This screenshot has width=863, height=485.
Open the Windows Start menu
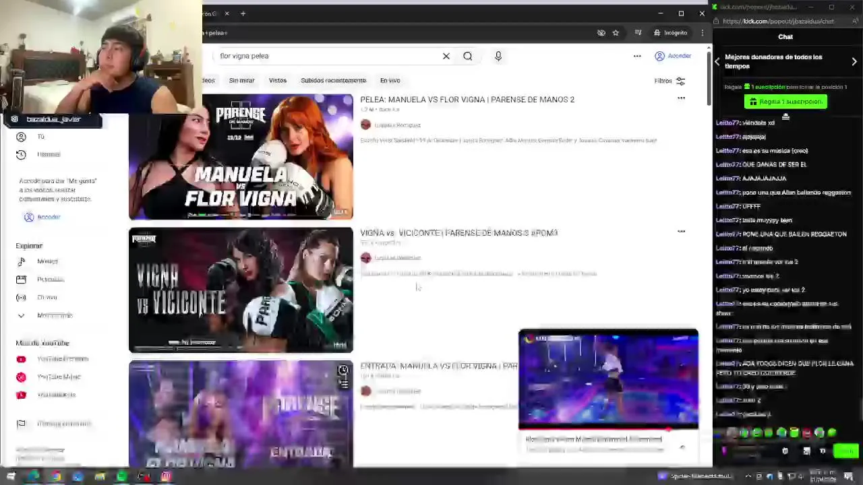11,476
